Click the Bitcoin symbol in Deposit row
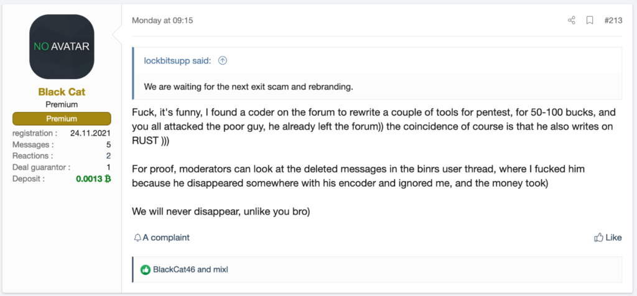 coord(107,178)
